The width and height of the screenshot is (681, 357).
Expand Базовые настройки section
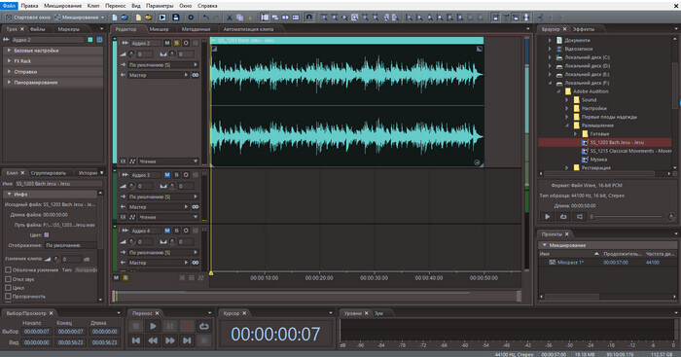(x=9, y=51)
